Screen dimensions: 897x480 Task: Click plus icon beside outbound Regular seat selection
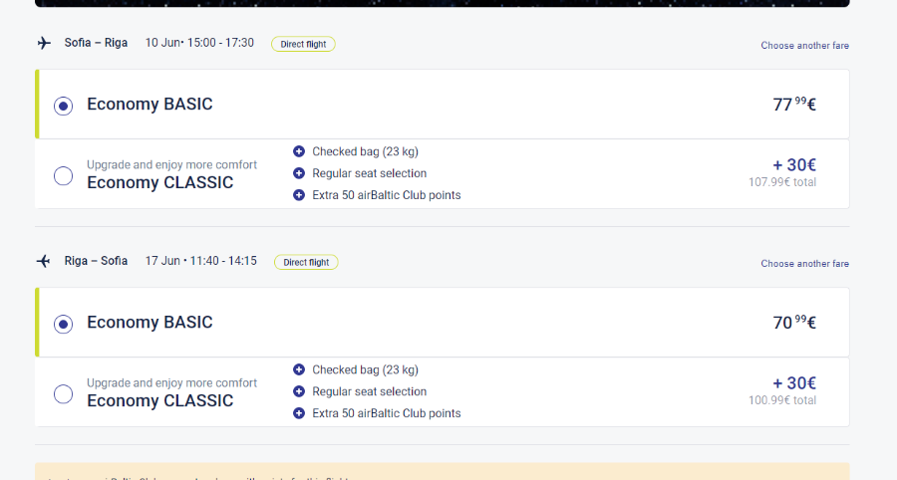(299, 173)
